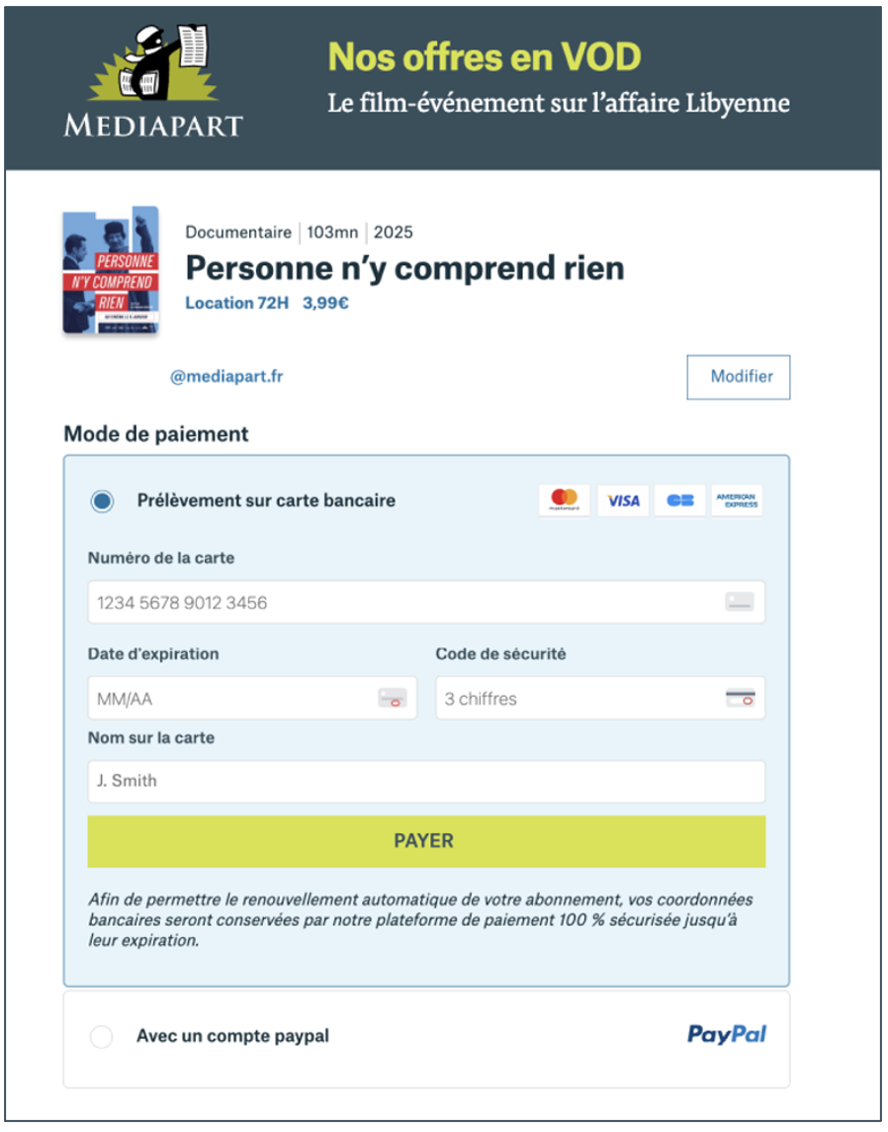
Task: Select Prélèvement sur carte bancaire radio button
Action: [x=102, y=501]
